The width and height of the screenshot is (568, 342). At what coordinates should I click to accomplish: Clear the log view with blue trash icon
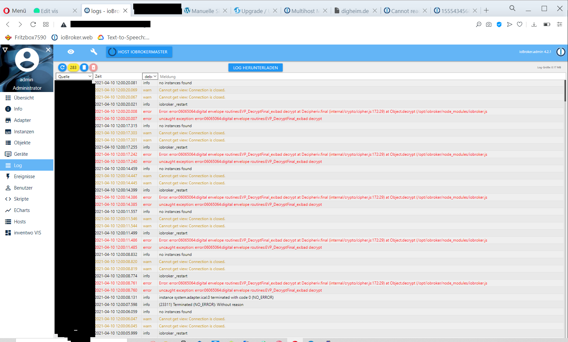[84, 67]
